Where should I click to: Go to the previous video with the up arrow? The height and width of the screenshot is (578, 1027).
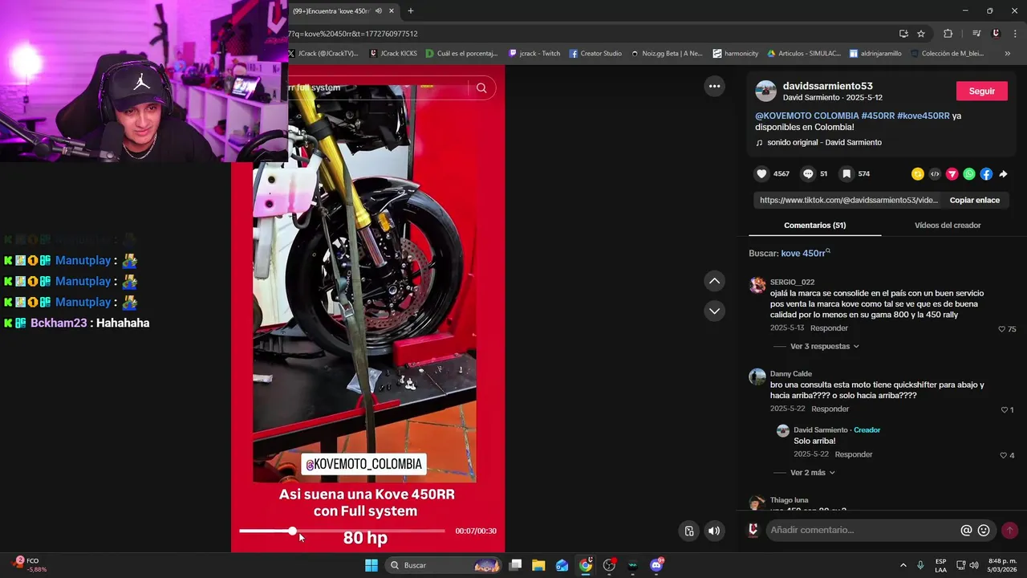(x=714, y=281)
